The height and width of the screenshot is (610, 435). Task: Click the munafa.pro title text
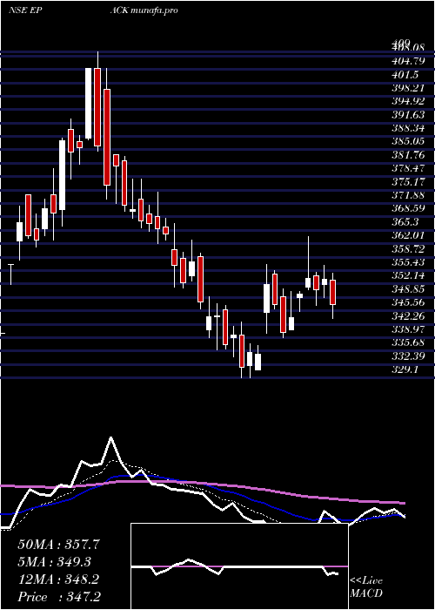[155, 10]
